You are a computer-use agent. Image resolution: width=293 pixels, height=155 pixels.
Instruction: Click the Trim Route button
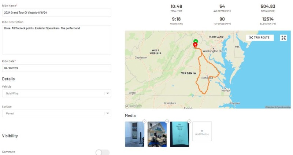coord(260,38)
